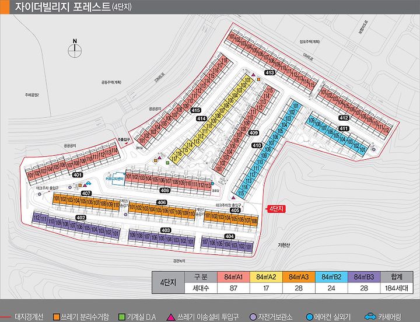Viewport: 420px width, 322px height.
Task: Click unit 115 in building 410
Action: click(x=242, y=193)
